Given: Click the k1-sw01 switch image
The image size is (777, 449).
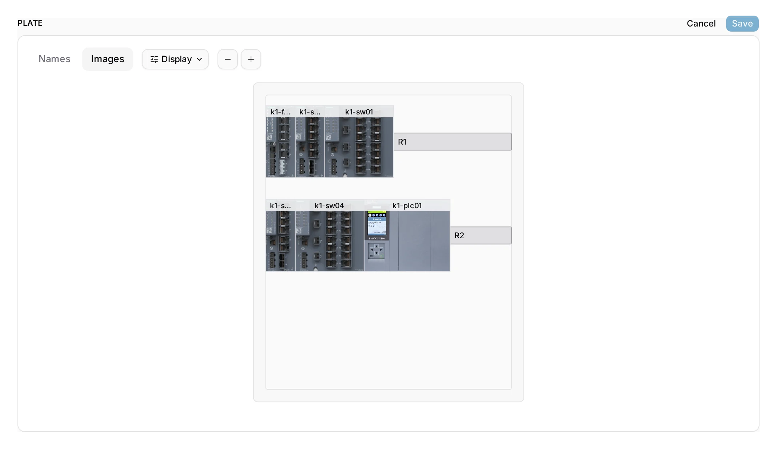Looking at the screenshot, I should coord(359,142).
